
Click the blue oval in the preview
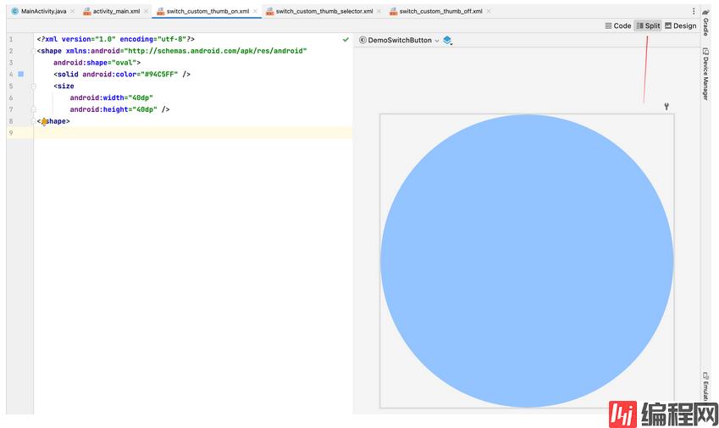click(x=527, y=261)
